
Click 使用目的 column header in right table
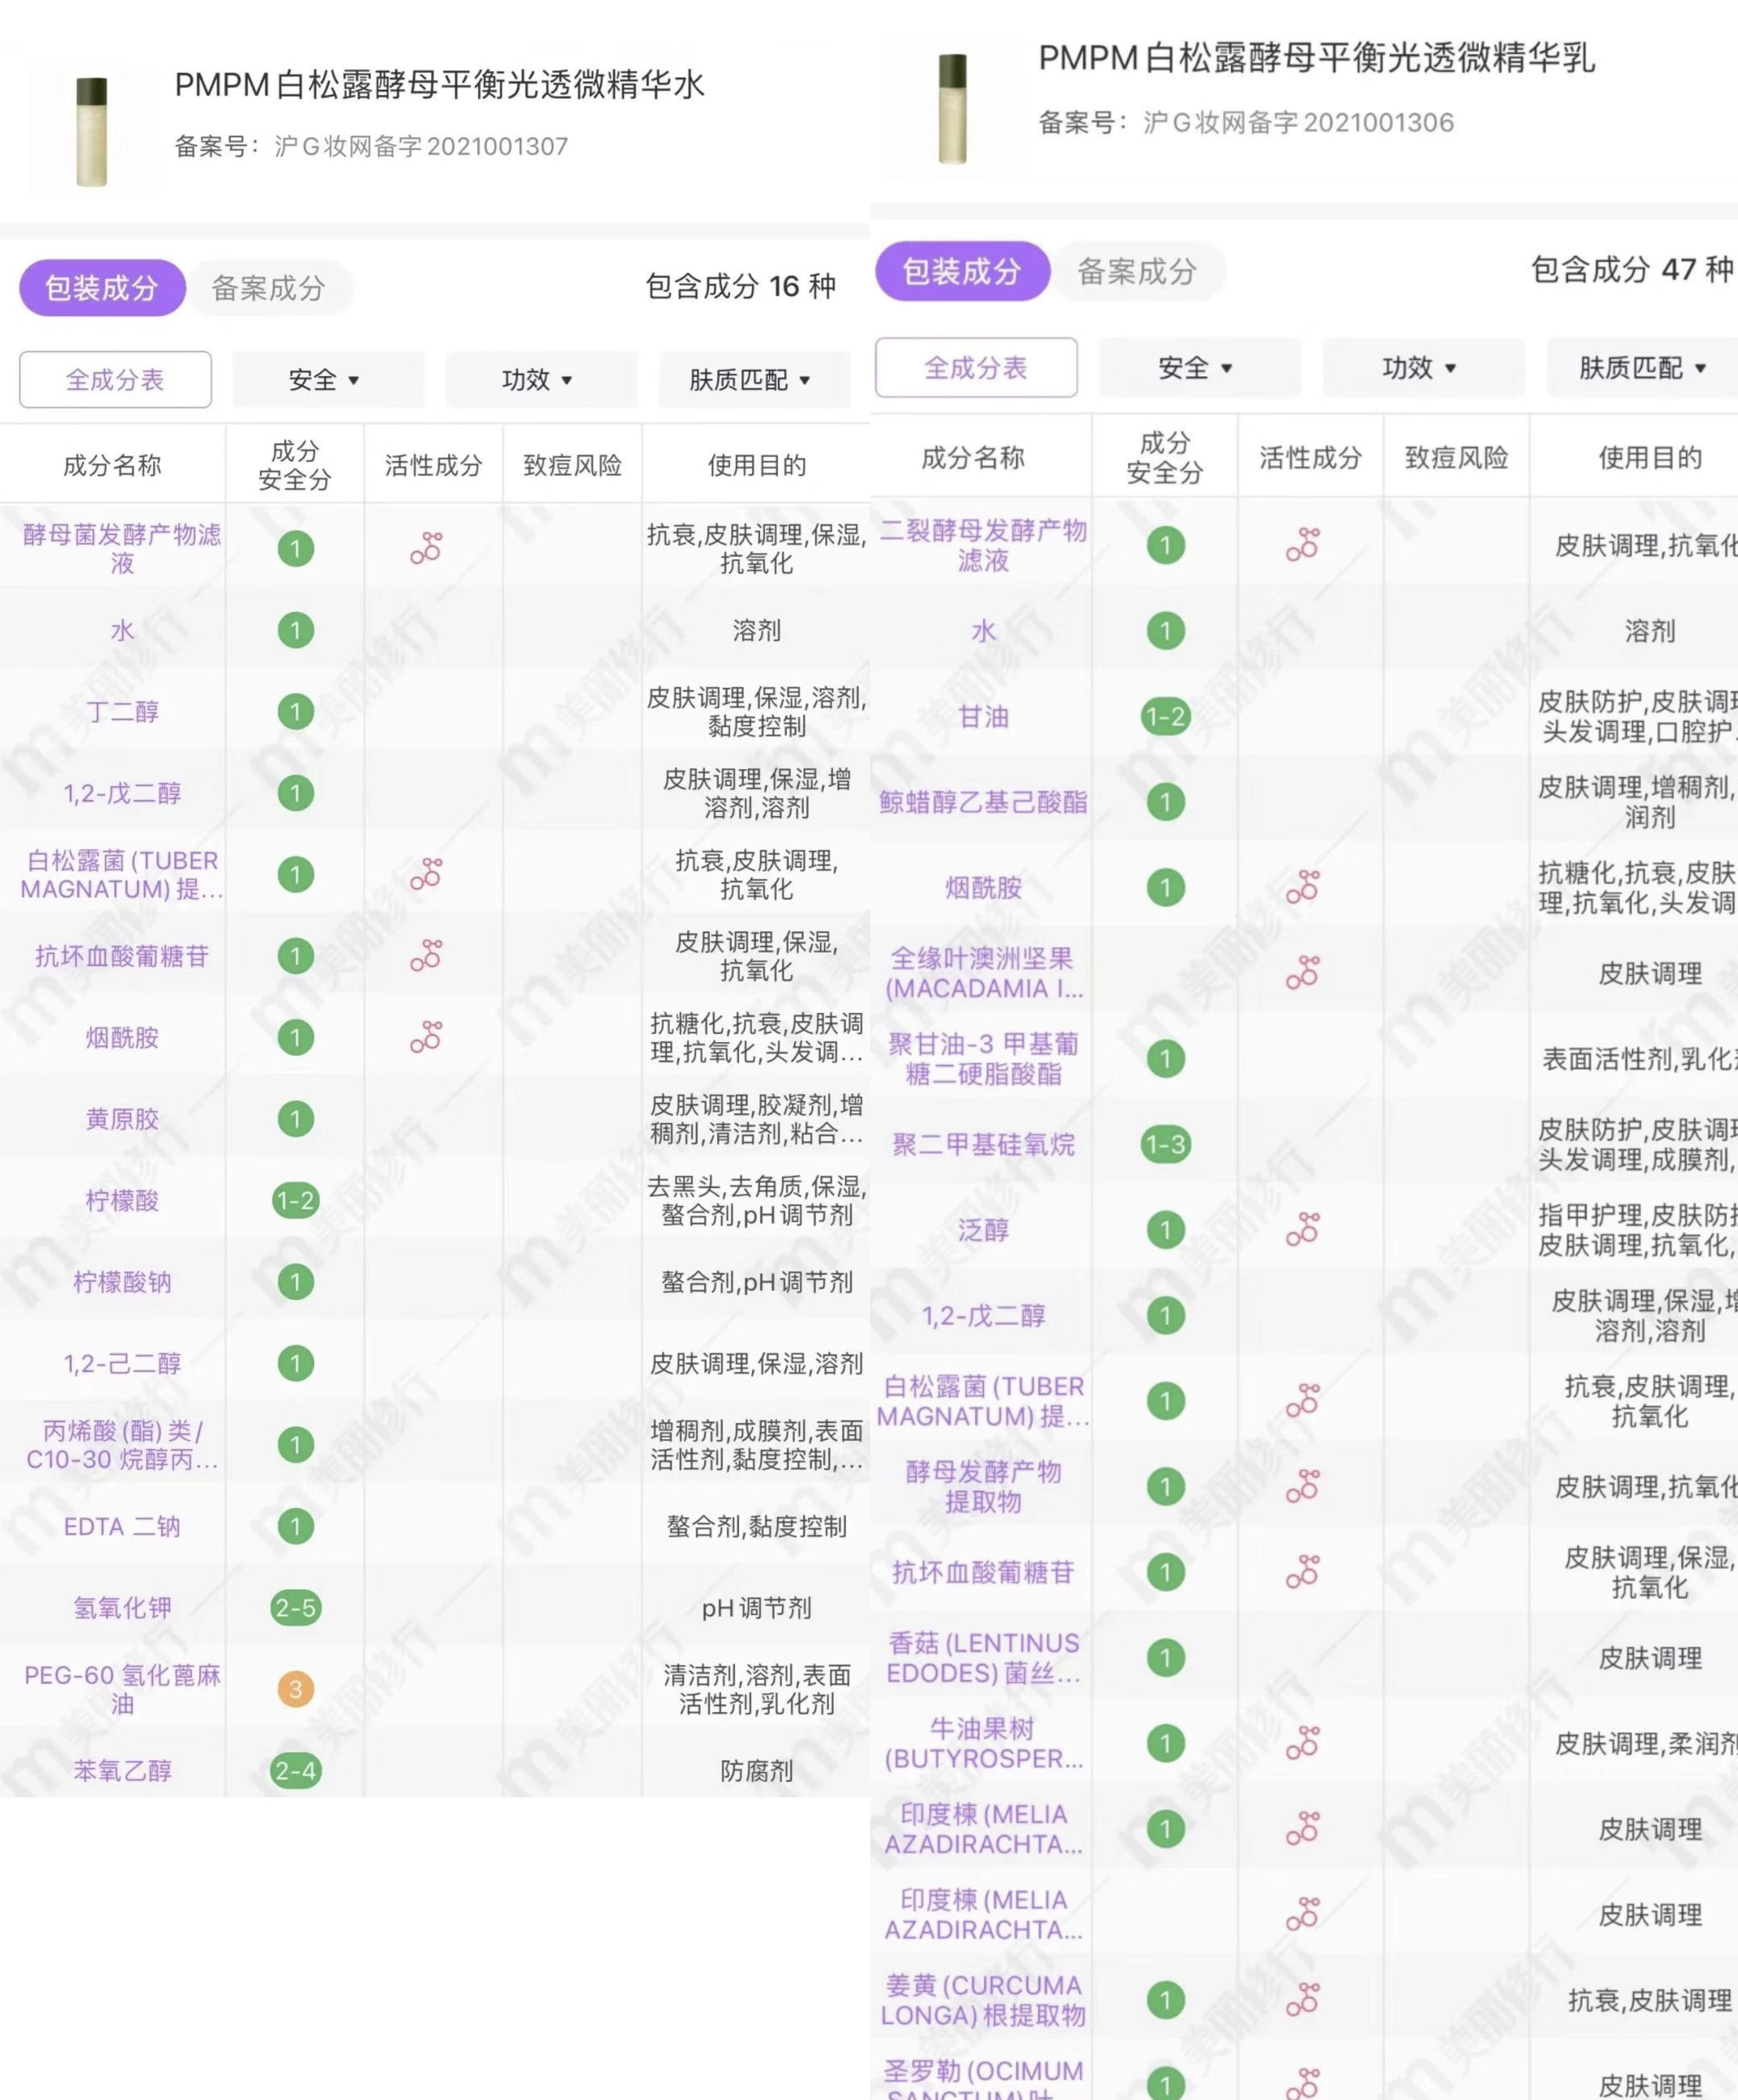coord(1650,457)
